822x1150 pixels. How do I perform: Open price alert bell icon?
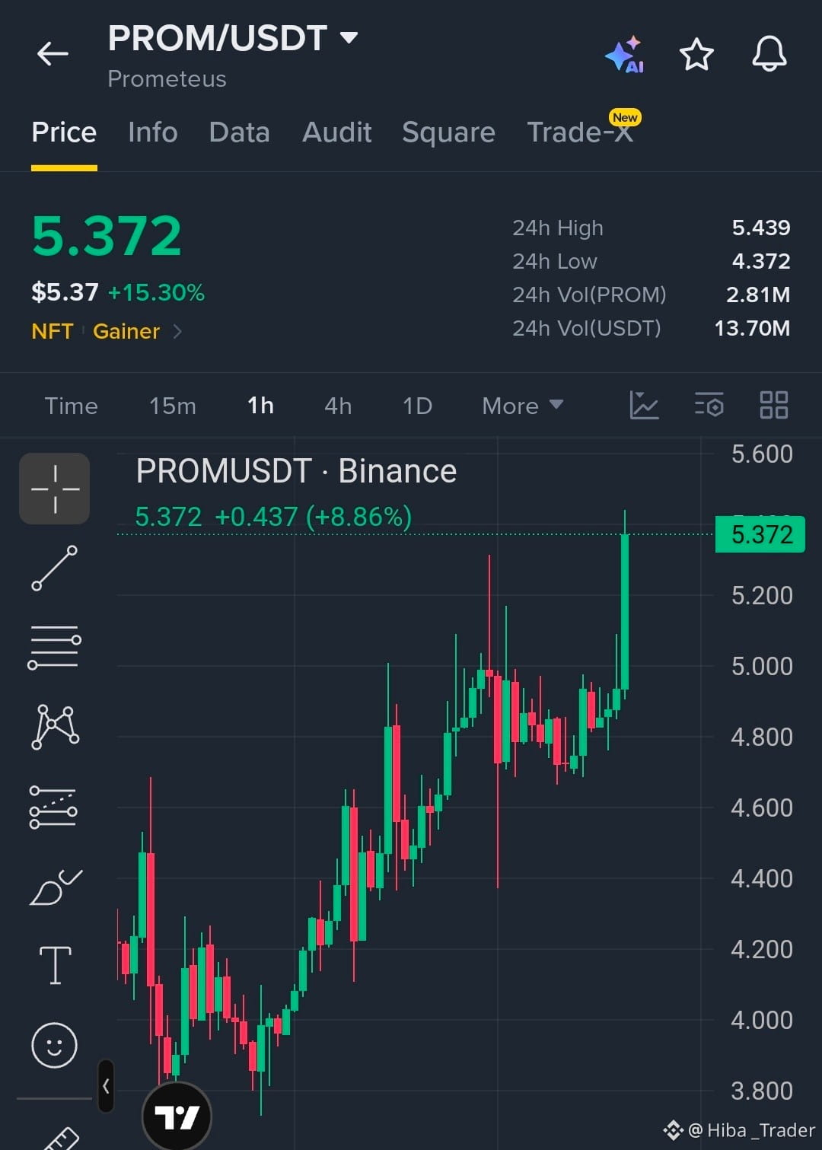coord(769,54)
